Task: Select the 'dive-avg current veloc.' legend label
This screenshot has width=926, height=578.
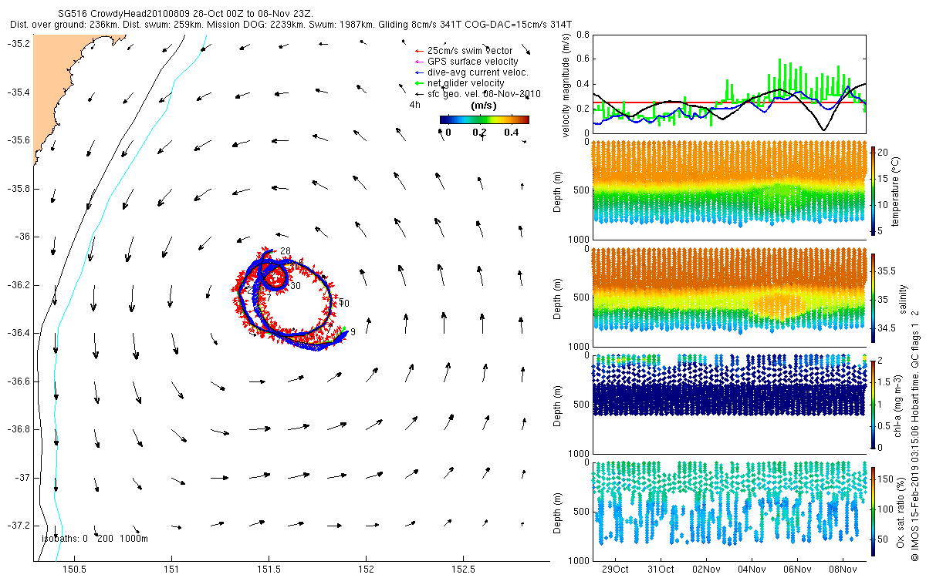Action: click(478, 72)
